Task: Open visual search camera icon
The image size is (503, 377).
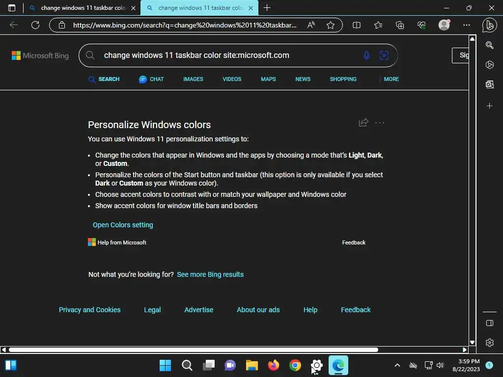Action: tap(384, 55)
